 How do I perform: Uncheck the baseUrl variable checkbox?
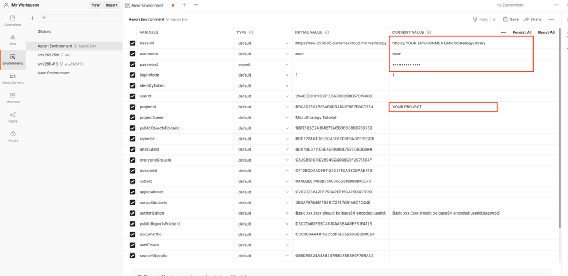point(132,43)
